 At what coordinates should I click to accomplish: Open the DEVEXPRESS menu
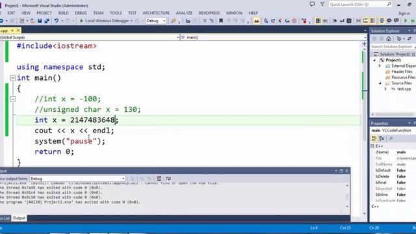[x=209, y=13]
